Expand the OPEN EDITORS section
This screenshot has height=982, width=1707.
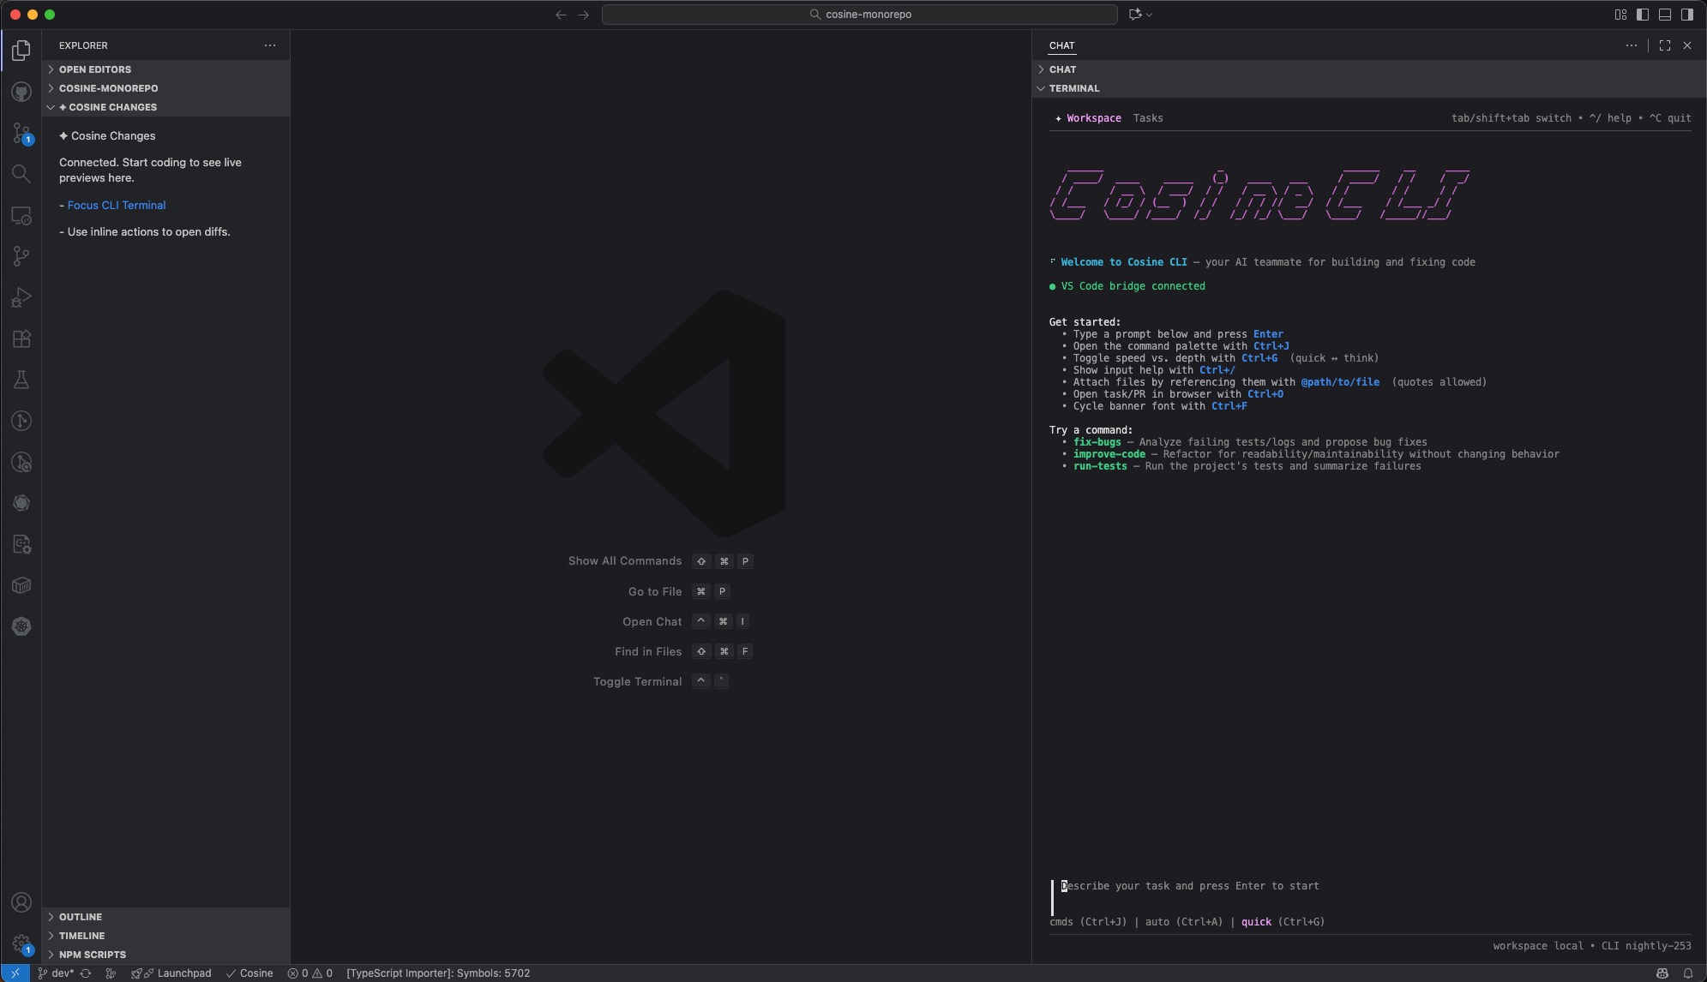point(95,69)
